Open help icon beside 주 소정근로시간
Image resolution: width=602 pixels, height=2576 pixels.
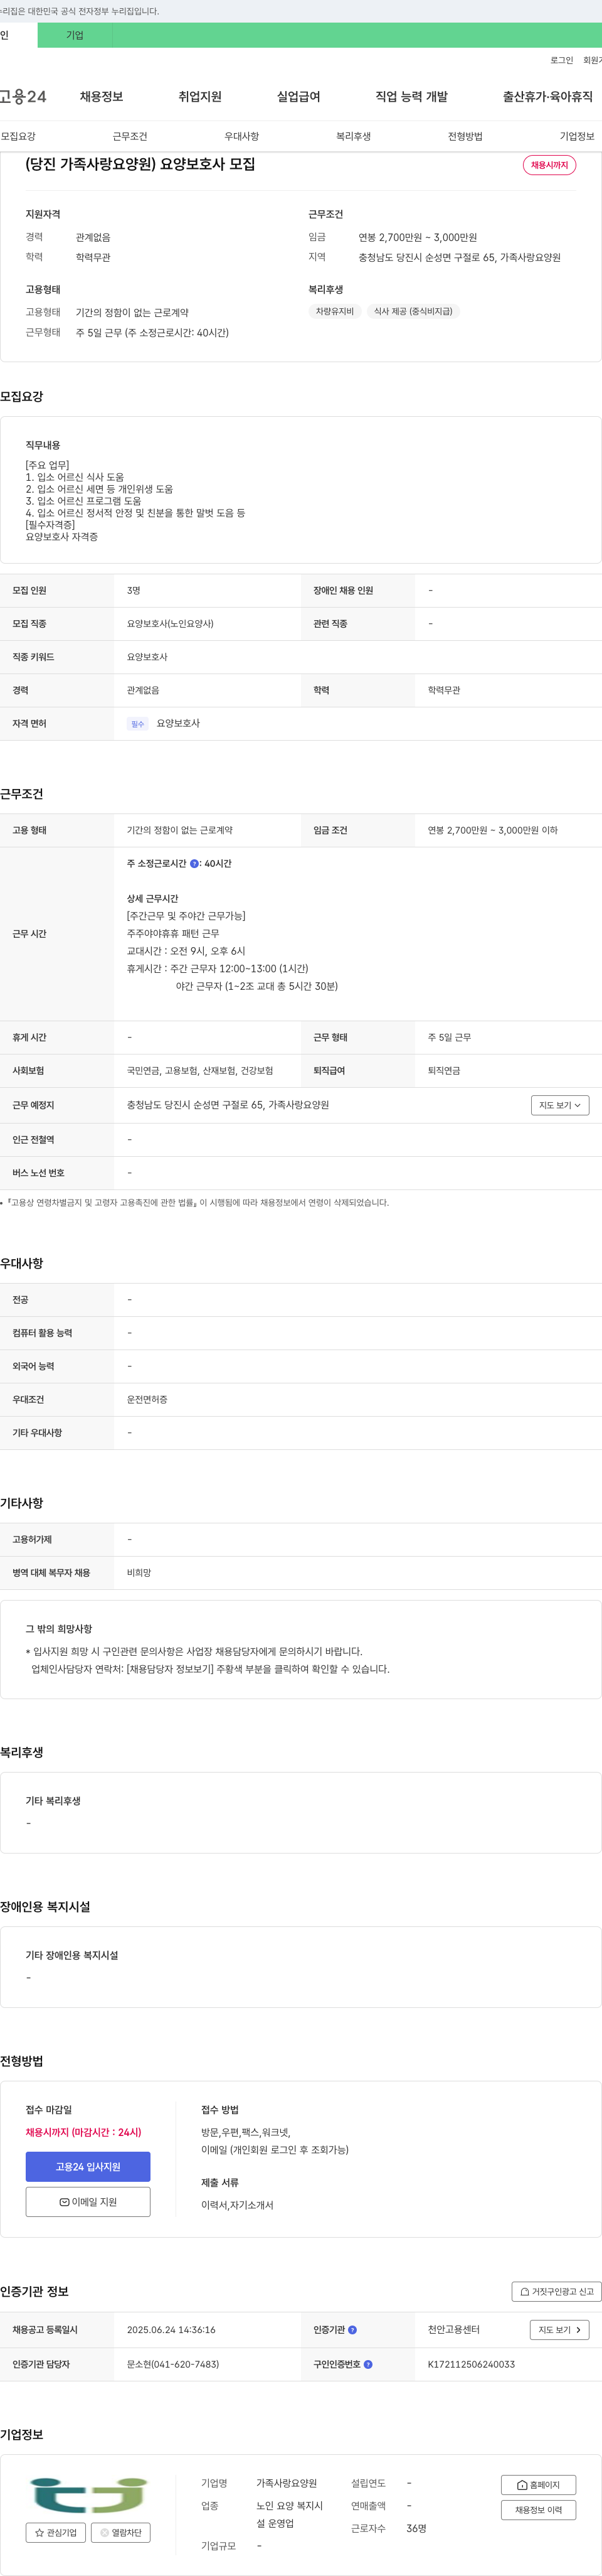(x=194, y=863)
